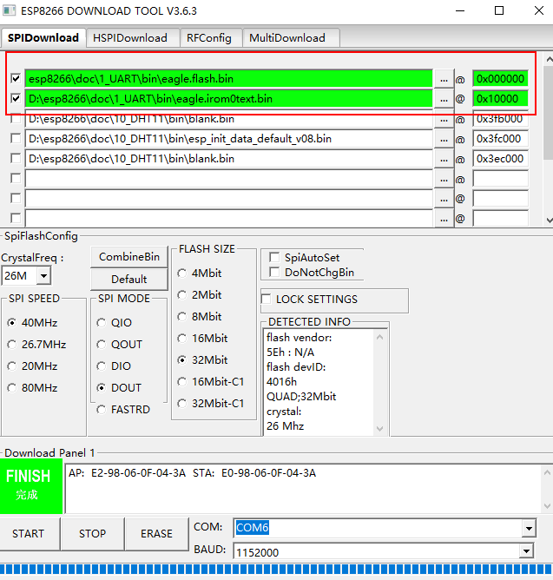Click the esp_init_data_default_v08.bin path field

[228, 139]
